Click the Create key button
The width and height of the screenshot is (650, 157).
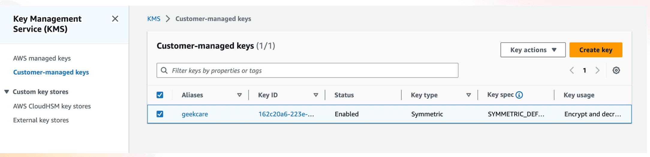pyautogui.click(x=596, y=50)
